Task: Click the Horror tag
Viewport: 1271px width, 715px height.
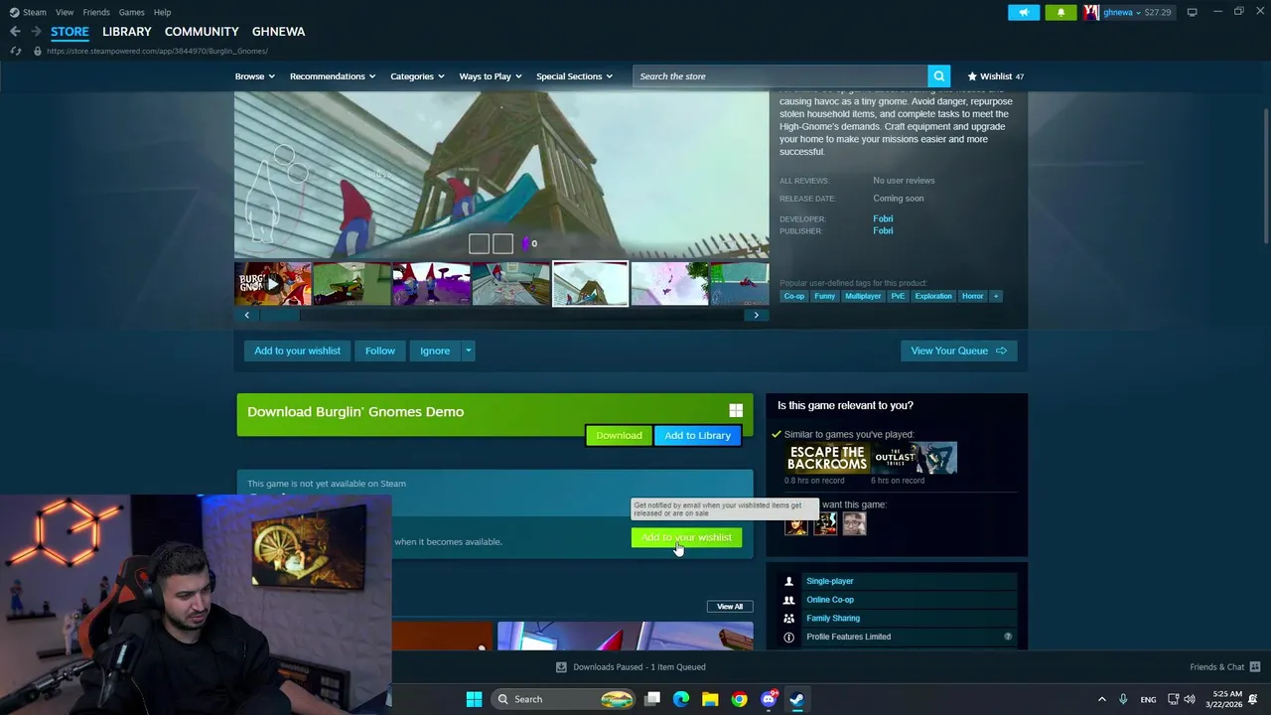Action: 972,296
